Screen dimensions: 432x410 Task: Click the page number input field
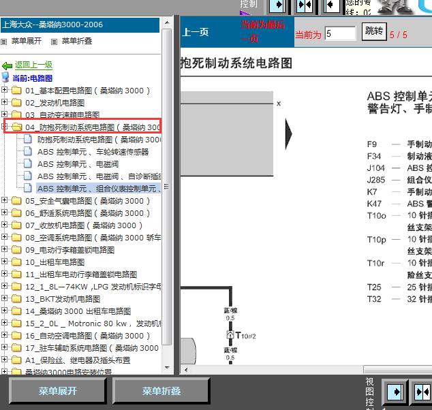341,33
